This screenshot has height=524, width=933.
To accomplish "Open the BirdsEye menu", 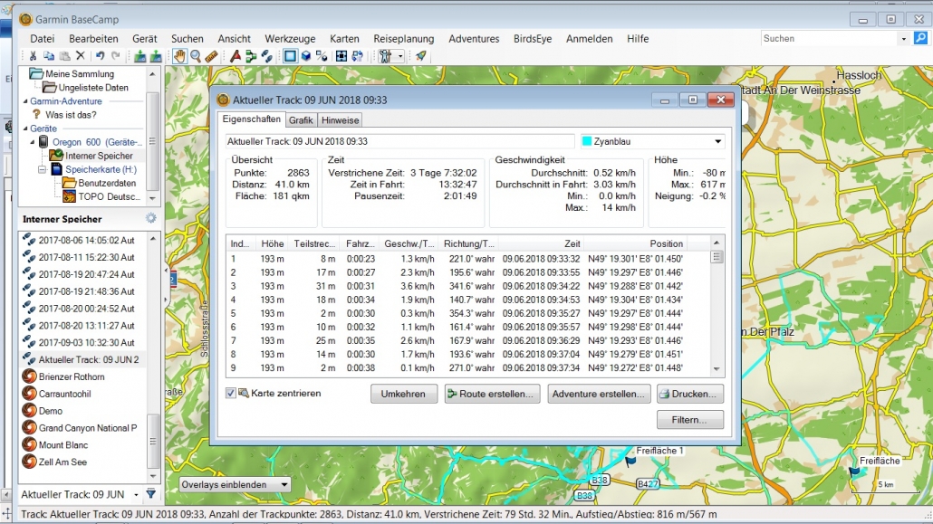I will [533, 39].
